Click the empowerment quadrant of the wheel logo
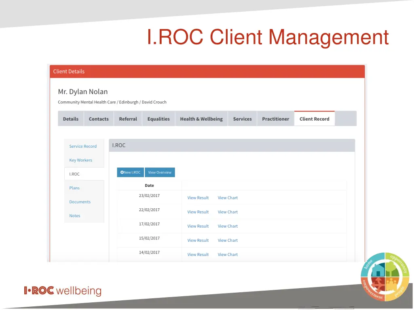414x310 pixels. [x=373, y=289]
